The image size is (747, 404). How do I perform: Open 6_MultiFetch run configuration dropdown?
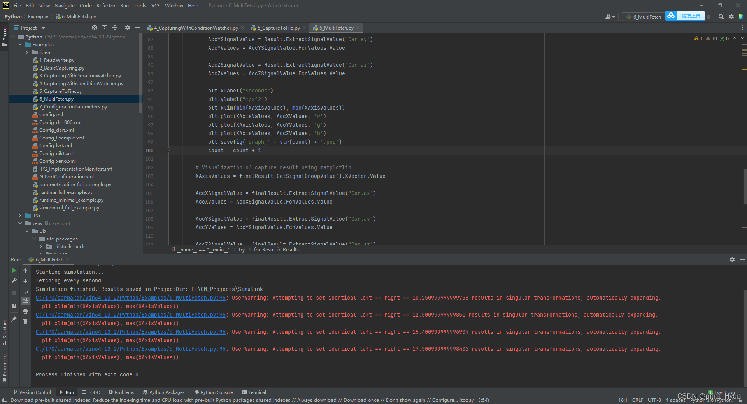(x=644, y=17)
